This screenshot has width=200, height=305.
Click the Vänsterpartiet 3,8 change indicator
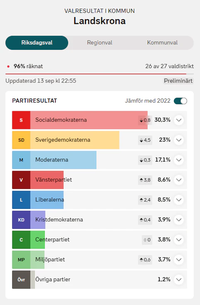[x=145, y=180]
